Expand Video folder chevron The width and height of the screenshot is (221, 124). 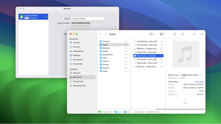point(128,71)
